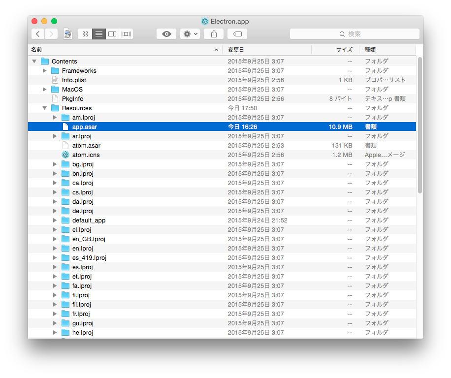Select the el.lproj folder icon
This screenshot has width=451, height=378.
[65, 229]
